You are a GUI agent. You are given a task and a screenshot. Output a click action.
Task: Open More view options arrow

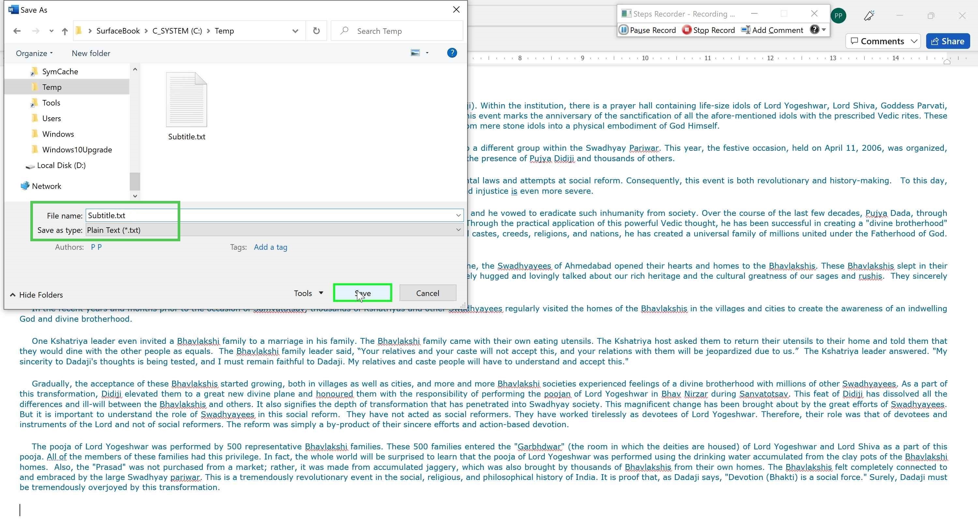(427, 53)
